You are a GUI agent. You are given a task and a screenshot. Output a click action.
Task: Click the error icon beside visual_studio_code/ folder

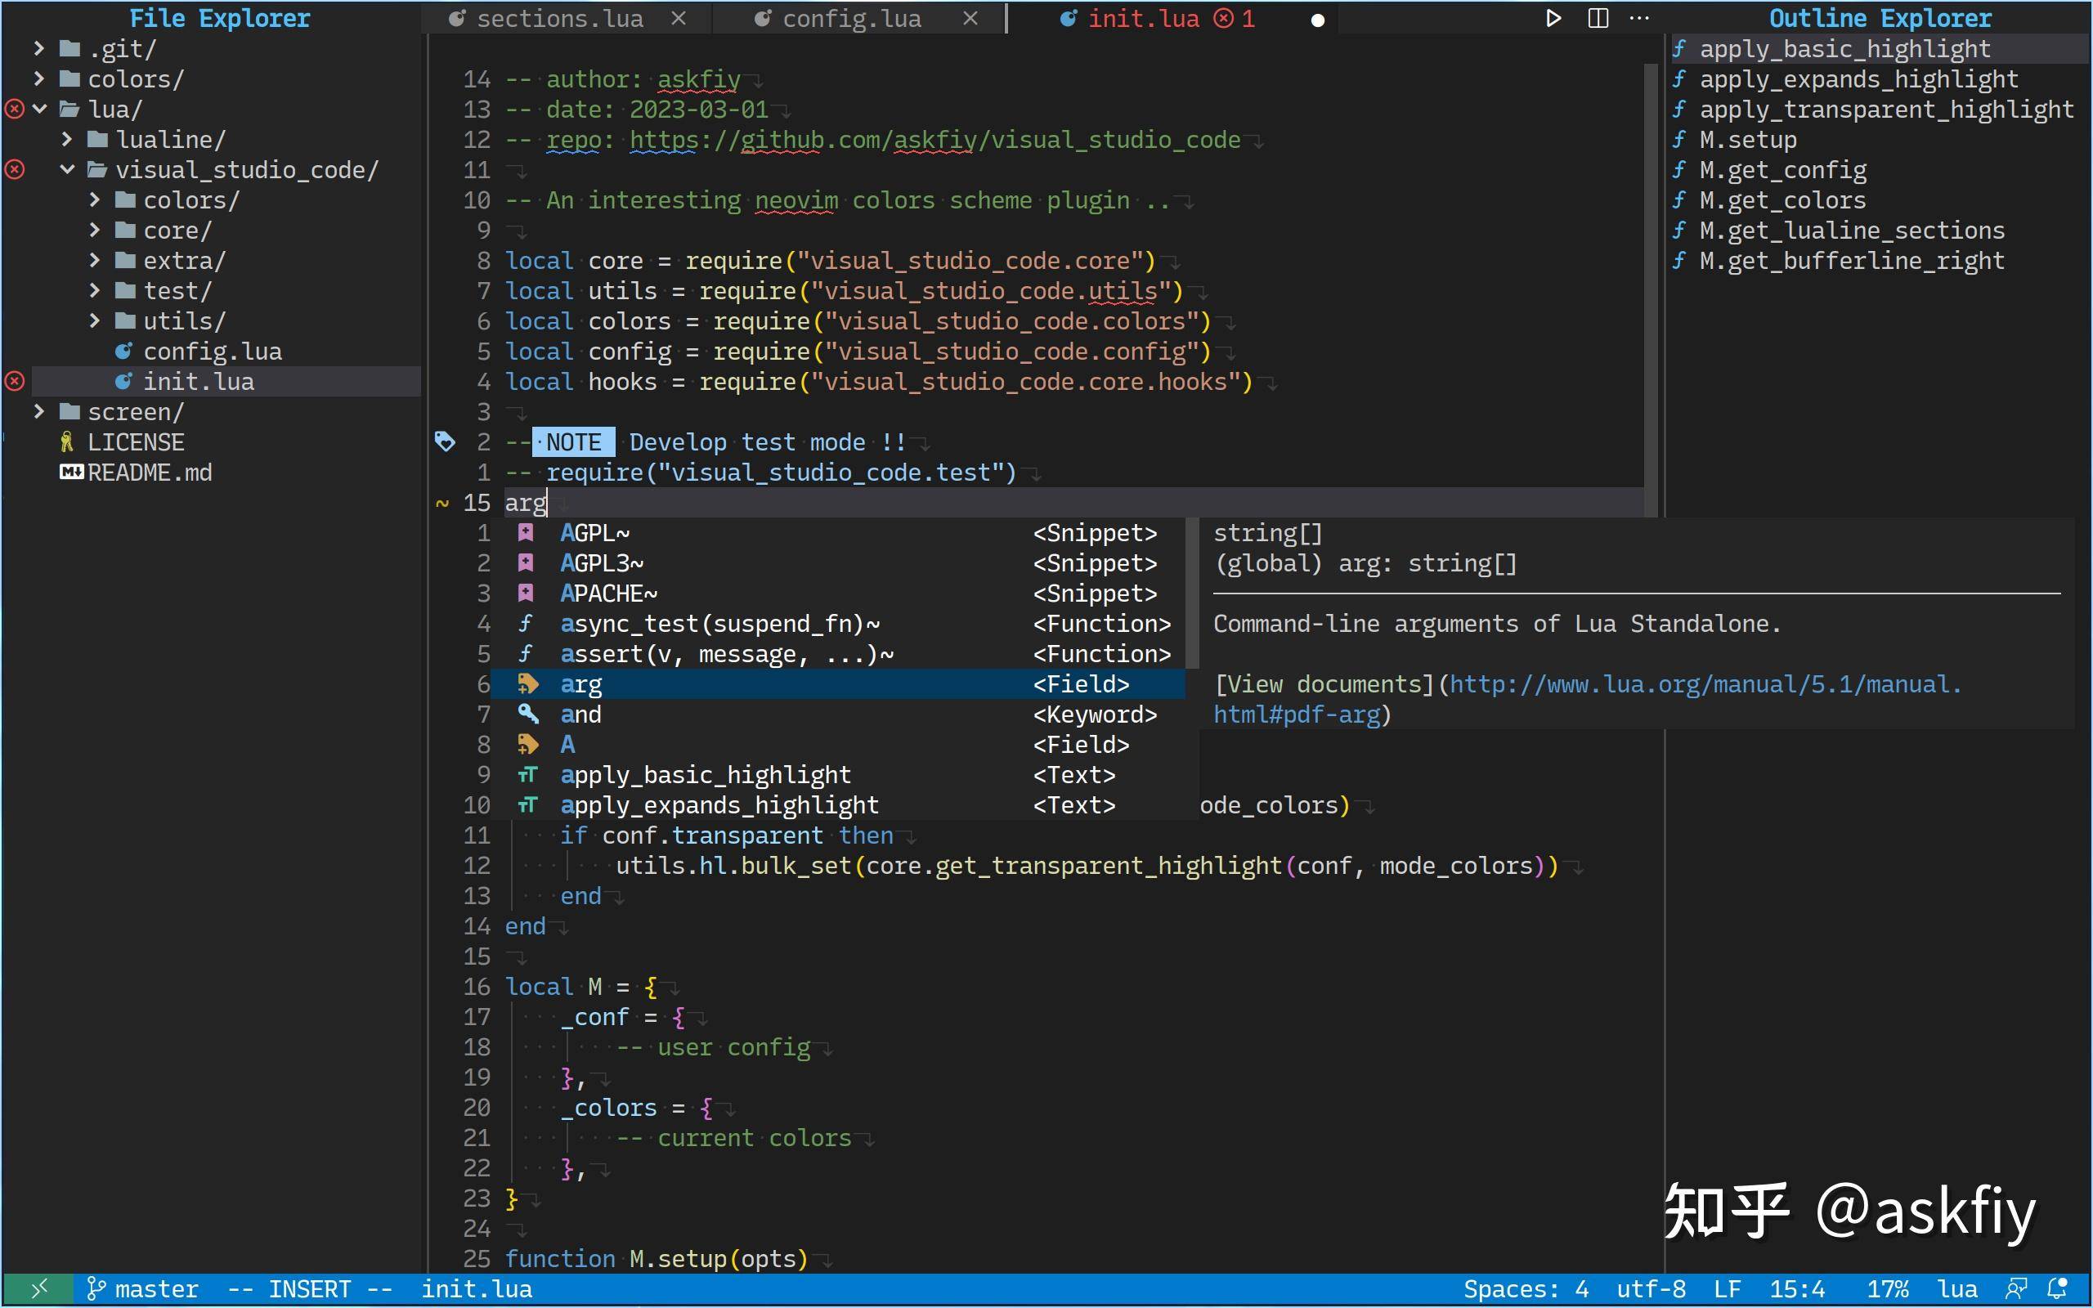click(15, 169)
